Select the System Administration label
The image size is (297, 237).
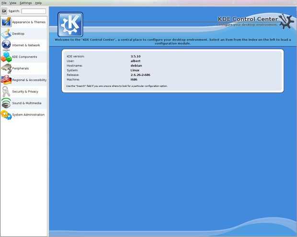click(x=28, y=115)
